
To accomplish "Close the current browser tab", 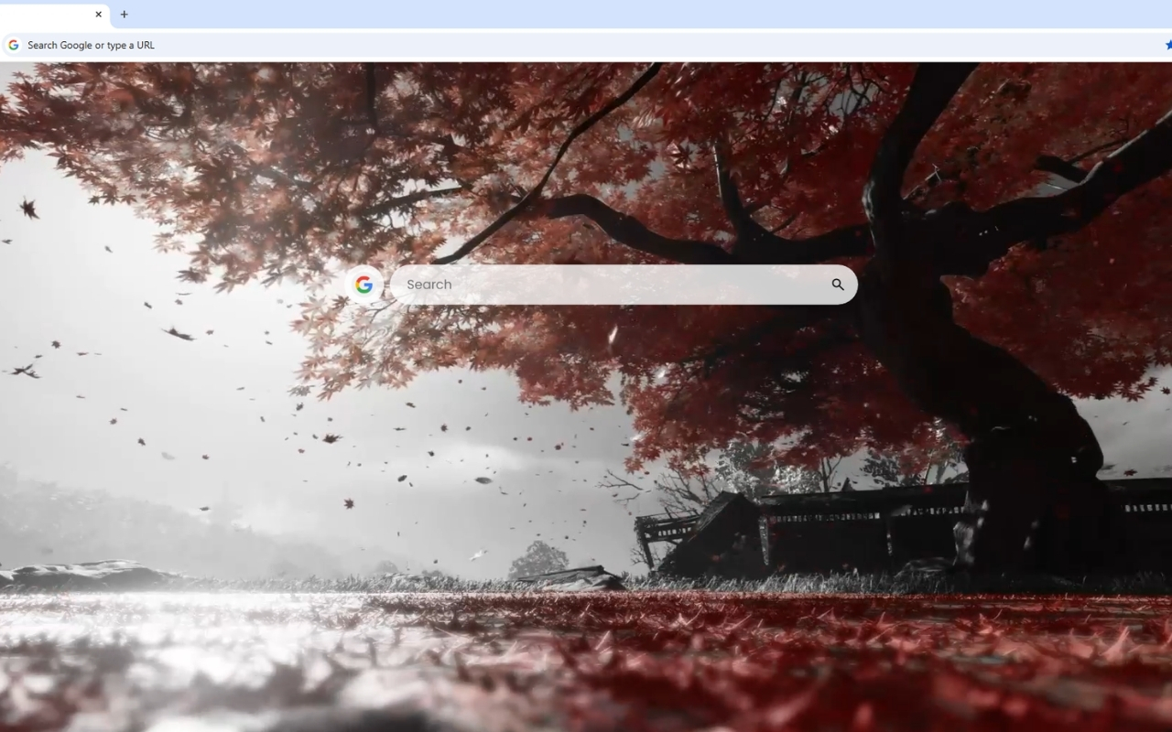I will tap(99, 15).
